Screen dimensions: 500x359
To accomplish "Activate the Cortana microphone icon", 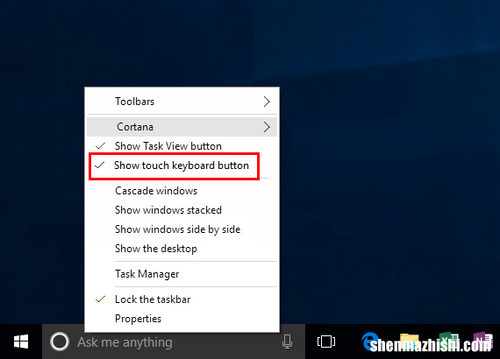I will coord(287,341).
